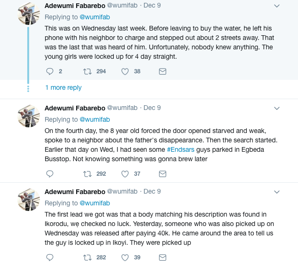Retweet the tweet with 292 retweets
The width and height of the screenshot is (298, 265).
(x=87, y=174)
